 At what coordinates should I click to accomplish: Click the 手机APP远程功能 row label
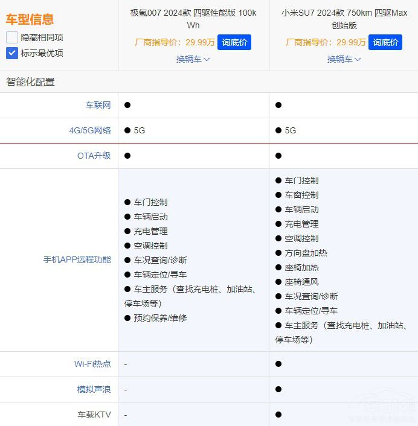pyautogui.click(x=77, y=259)
